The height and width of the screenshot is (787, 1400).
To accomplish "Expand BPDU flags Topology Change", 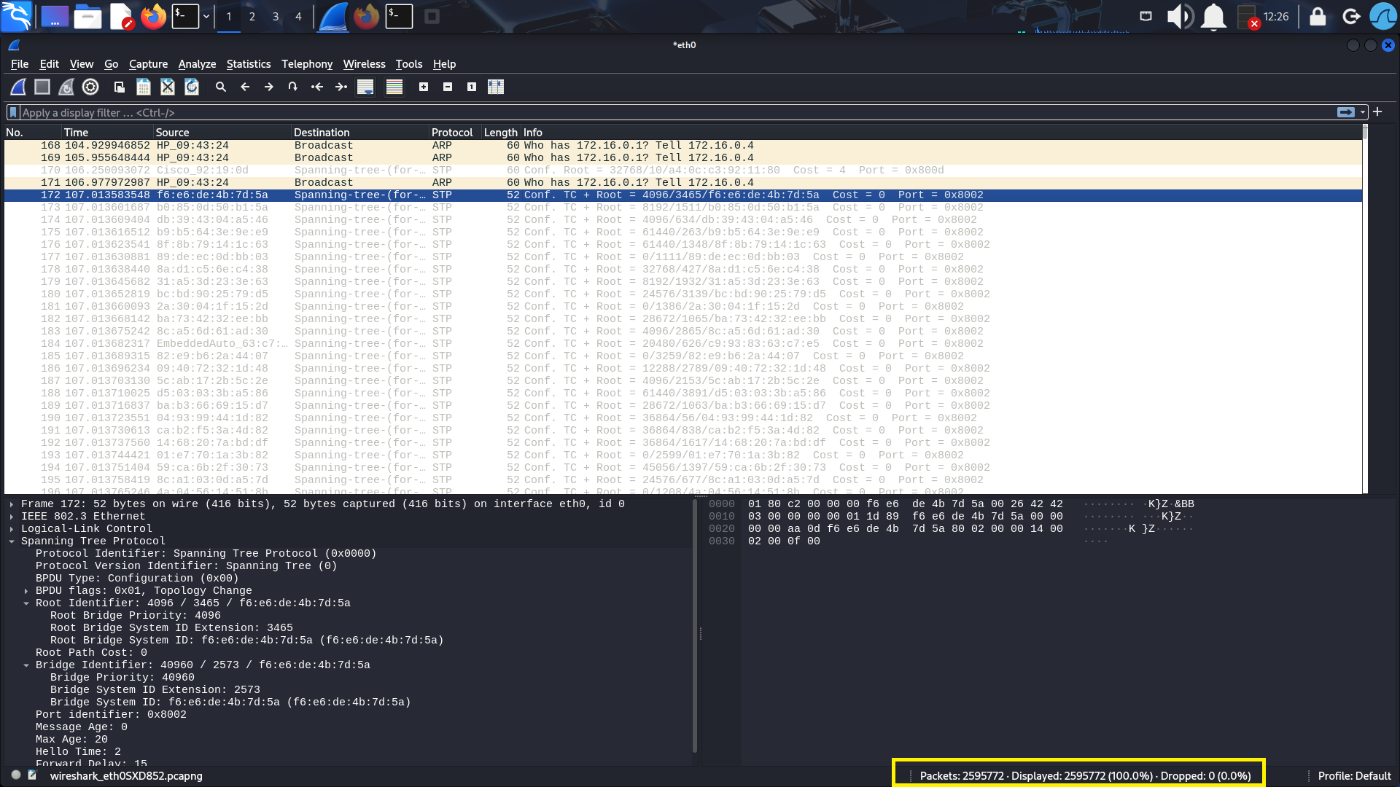I will click(26, 591).
